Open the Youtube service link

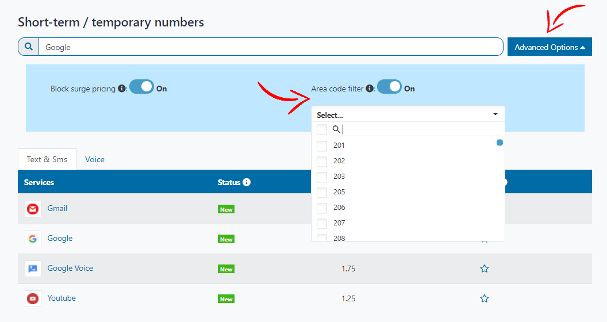click(x=62, y=298)
